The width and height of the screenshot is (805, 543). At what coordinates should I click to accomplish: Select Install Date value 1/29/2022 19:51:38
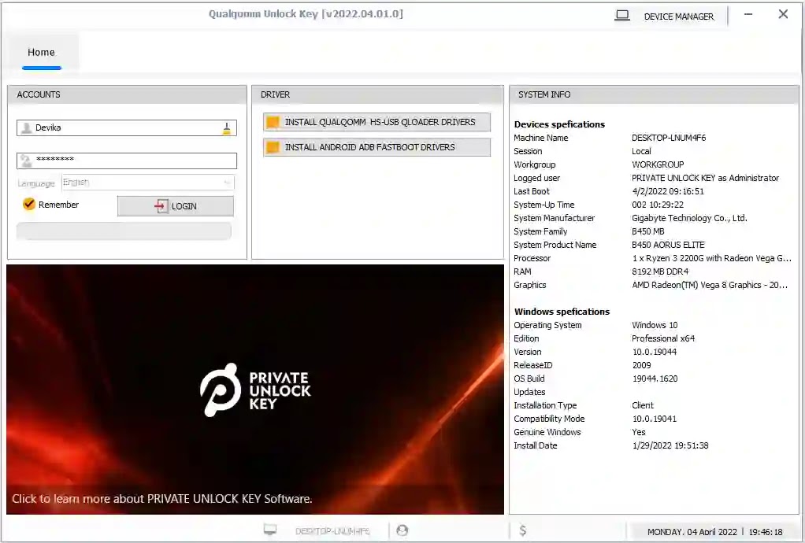pyautogui.click(x=670, y=445)
